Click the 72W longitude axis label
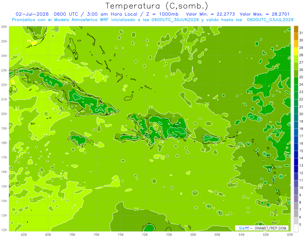 click(x=145, y=234)
